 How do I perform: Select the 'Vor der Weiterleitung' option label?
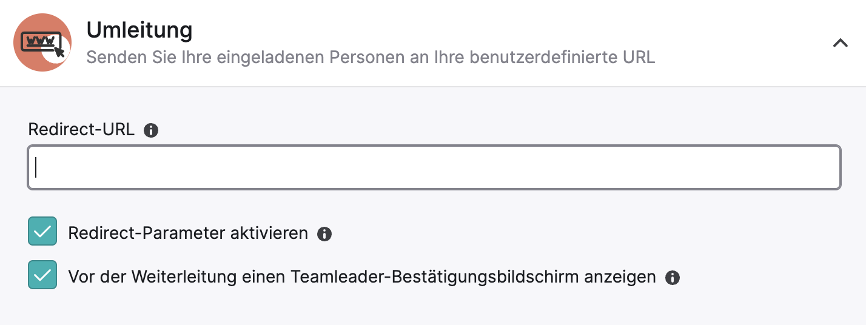(362, 277)
